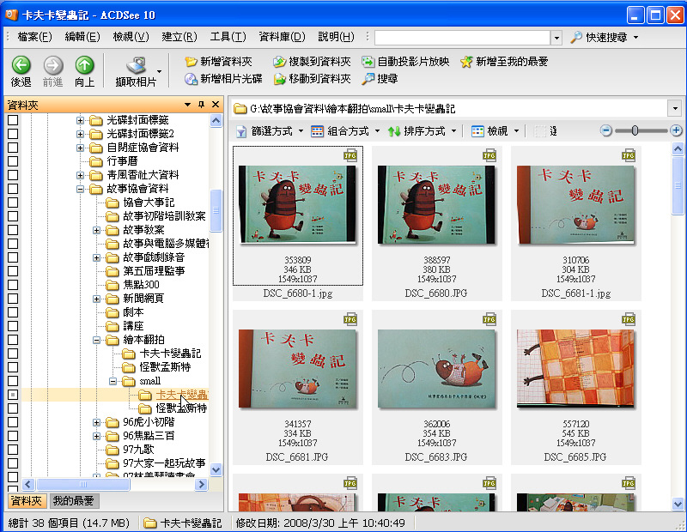Viewport: 687px width, 532px height.
Task: Choose 移動到資料夾 move to folder
Action: 312,79
